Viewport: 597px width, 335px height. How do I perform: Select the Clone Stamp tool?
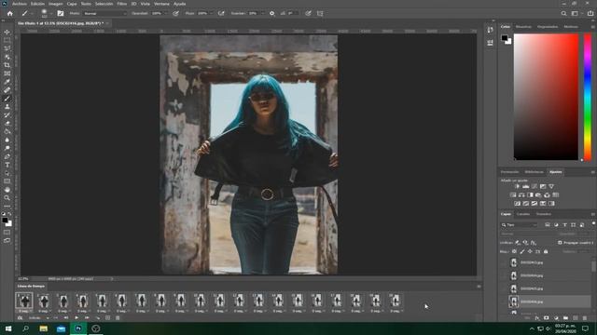7,107
